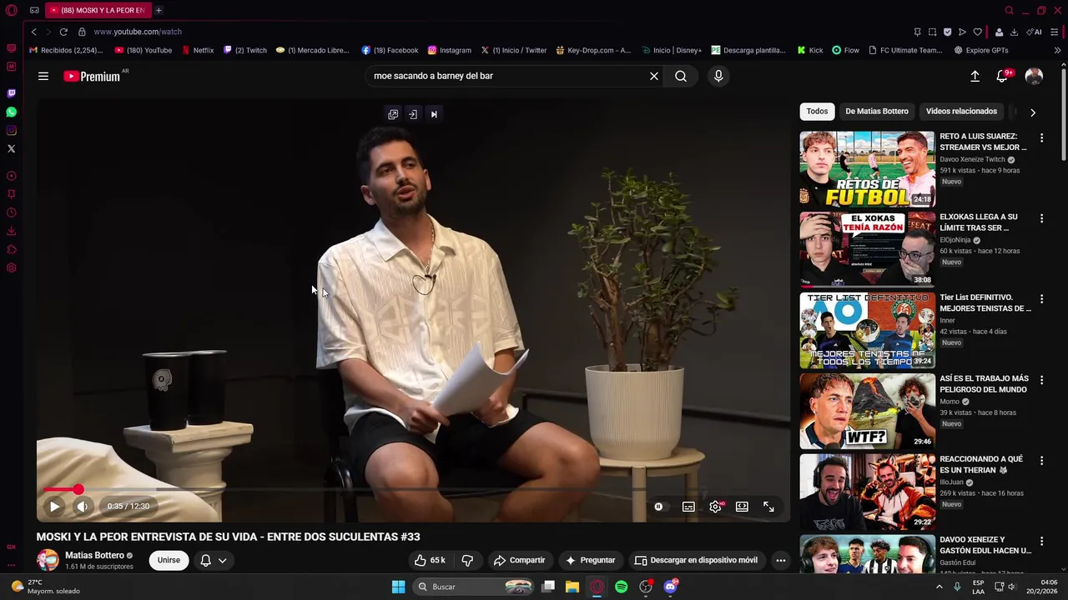The height and width of the screenshot is (600, 1068).
Task: Open Opera easy setup menu icon
Action: point(1055,32)
